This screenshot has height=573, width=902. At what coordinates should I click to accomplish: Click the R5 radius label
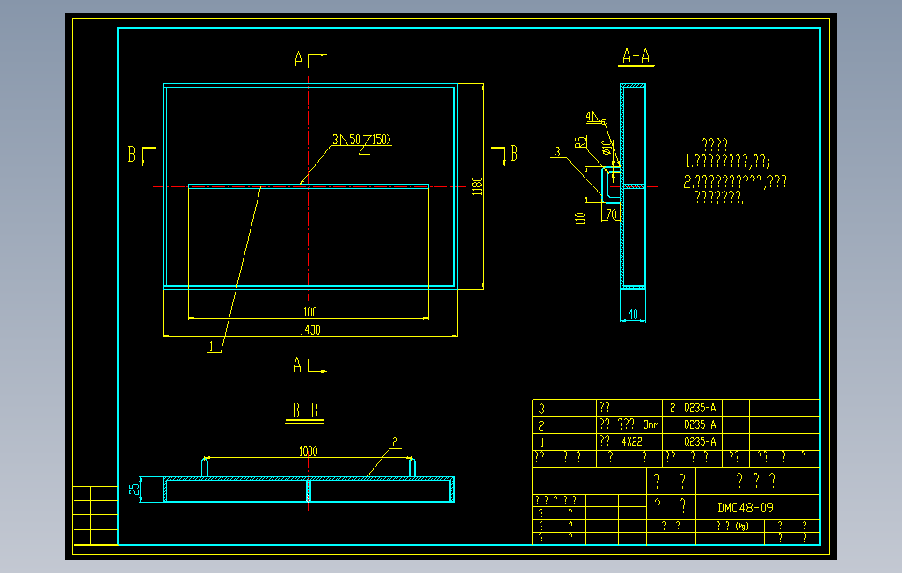(x=581, y=141)
